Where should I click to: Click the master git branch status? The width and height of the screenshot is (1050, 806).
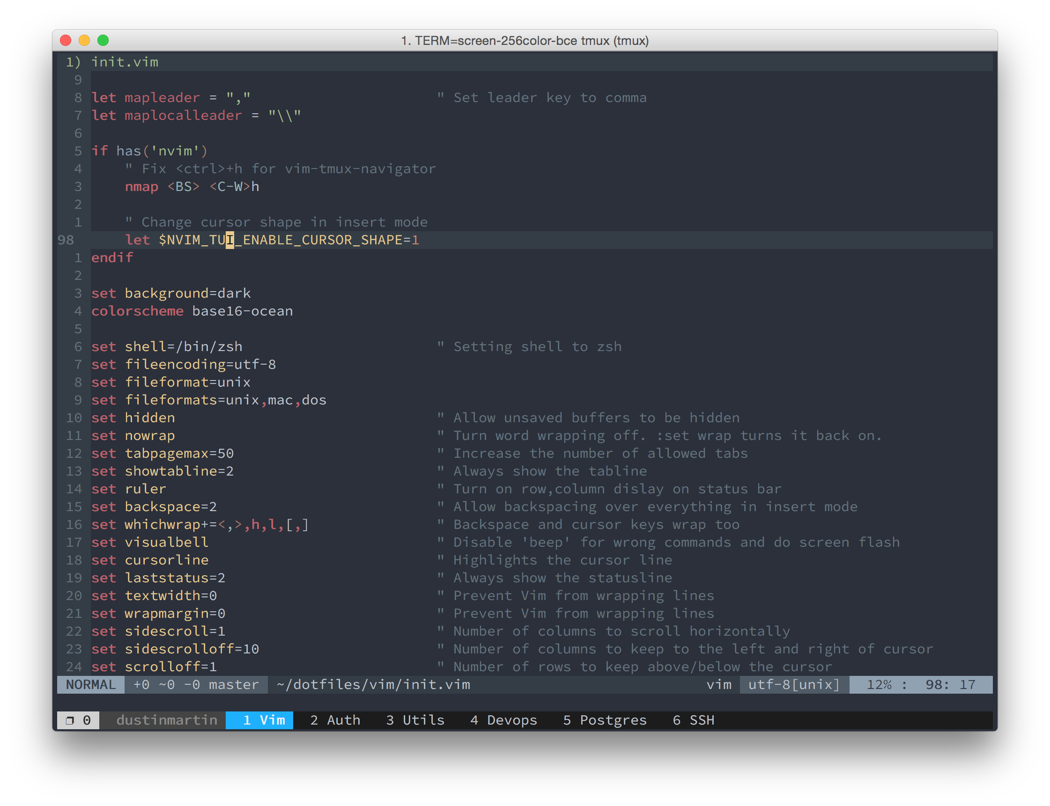click(x=234, y=685)
